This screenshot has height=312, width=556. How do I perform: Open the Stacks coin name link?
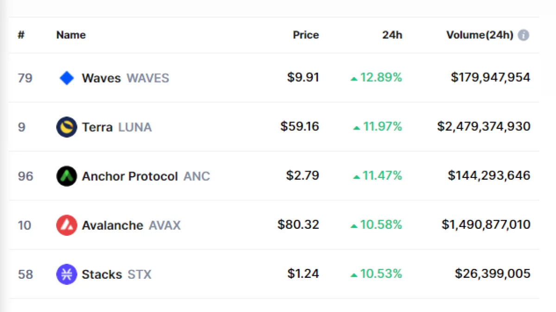click(x=101, y=274)
